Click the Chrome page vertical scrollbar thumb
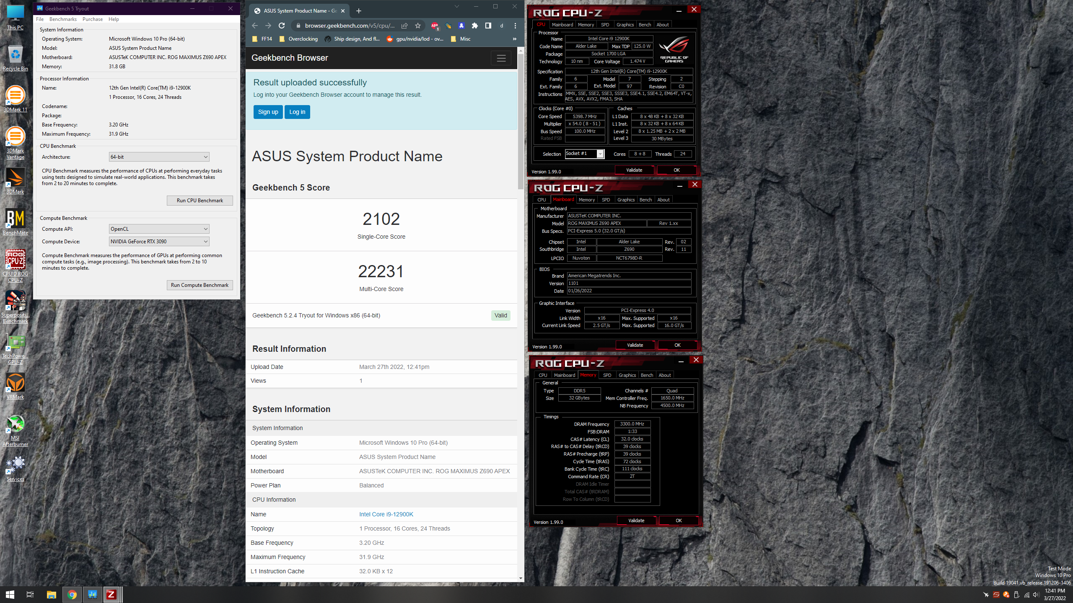This screenshot has height=603, width=1073. (x=521, y=121)
